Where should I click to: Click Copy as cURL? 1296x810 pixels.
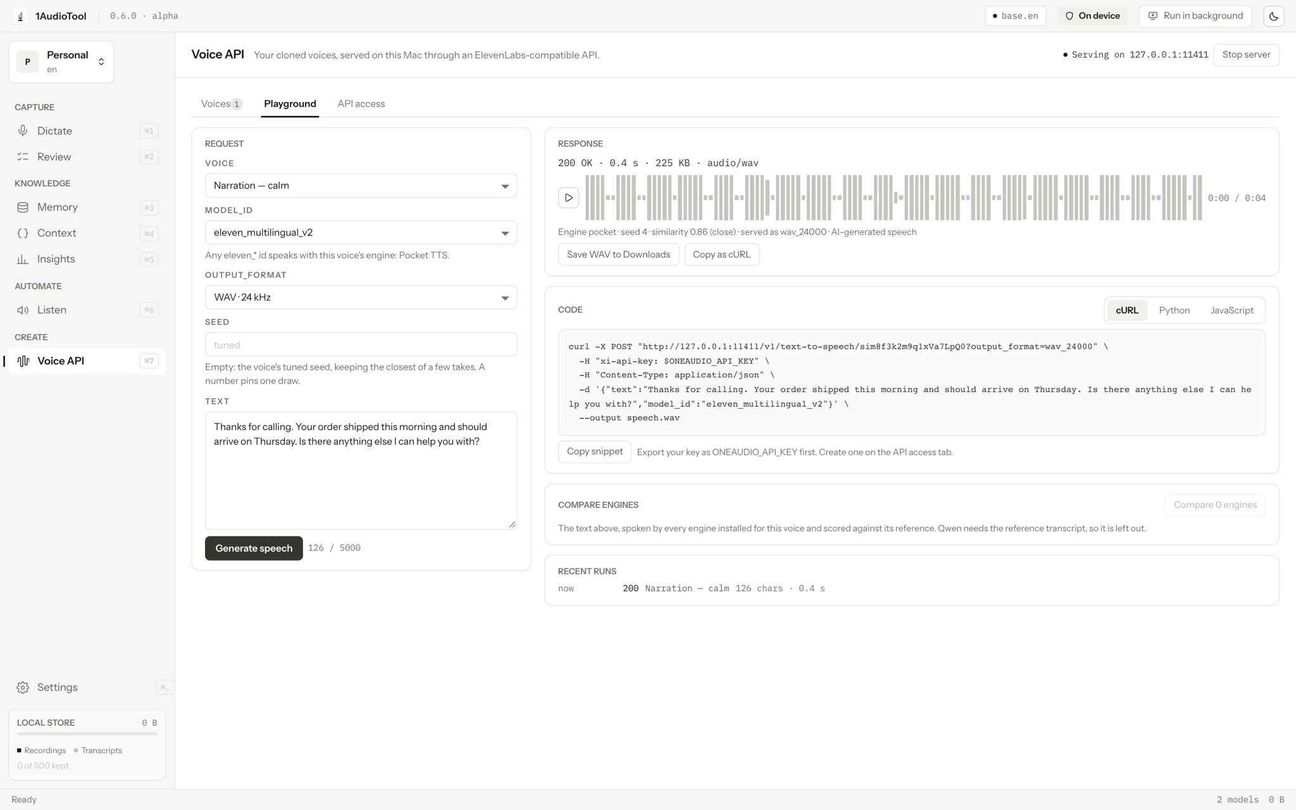(x=721, y=254)
